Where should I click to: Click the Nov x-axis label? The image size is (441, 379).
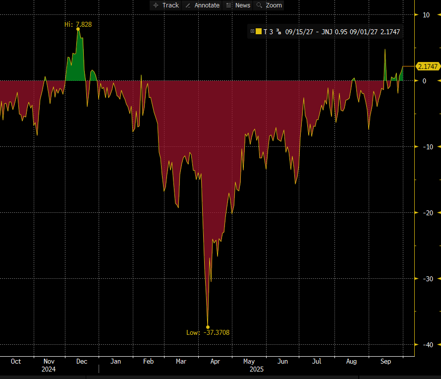coord(49,361)
